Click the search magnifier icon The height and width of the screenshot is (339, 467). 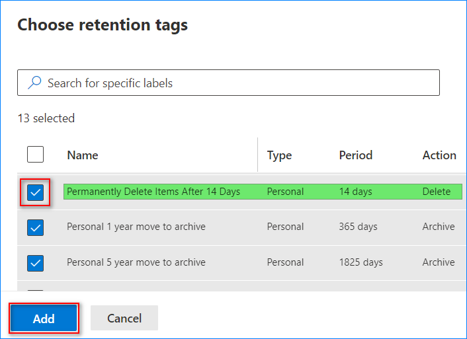pos(34,83)
